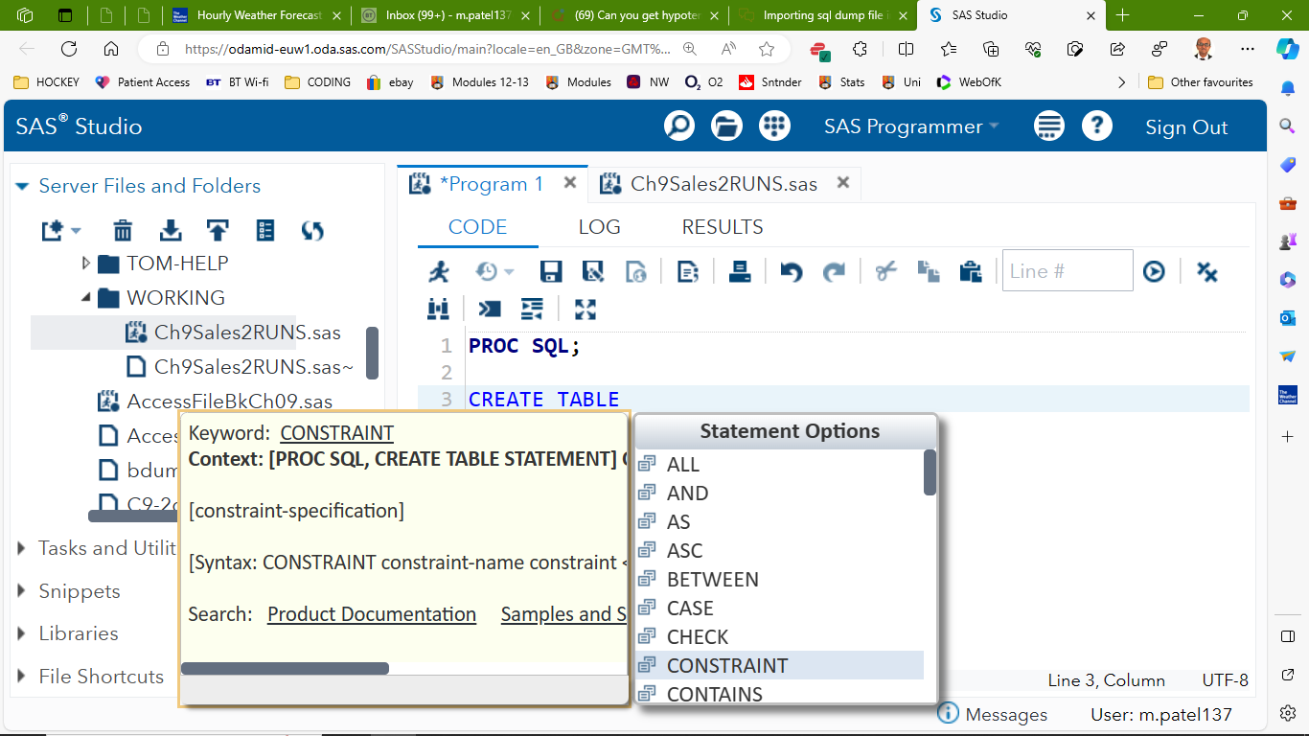Refresh the server files list

[312, 230]
